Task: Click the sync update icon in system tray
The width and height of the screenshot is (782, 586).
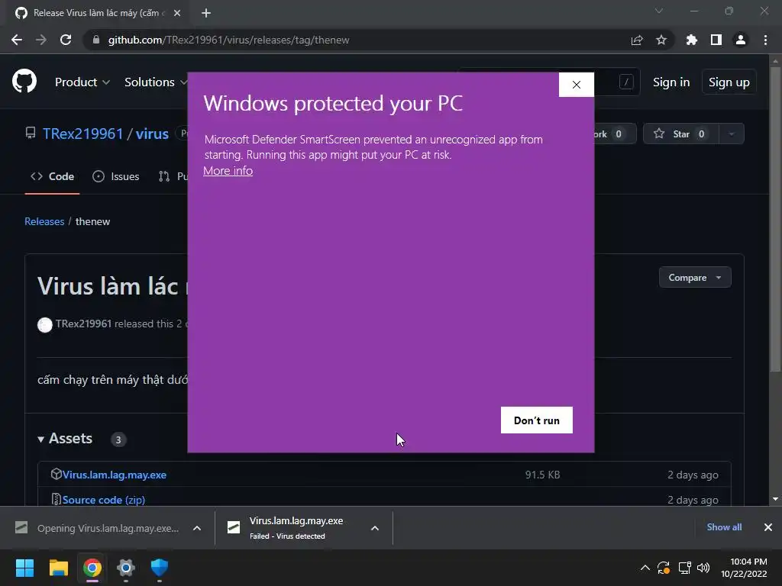Action: point(664,568)
